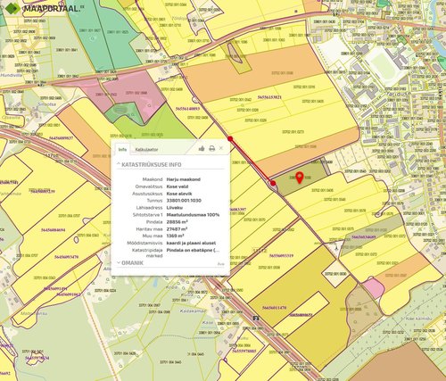The height and width of the screenshot is (381, 446).
Task: Click the printer icon in the popup header
Action: [211, 148]
